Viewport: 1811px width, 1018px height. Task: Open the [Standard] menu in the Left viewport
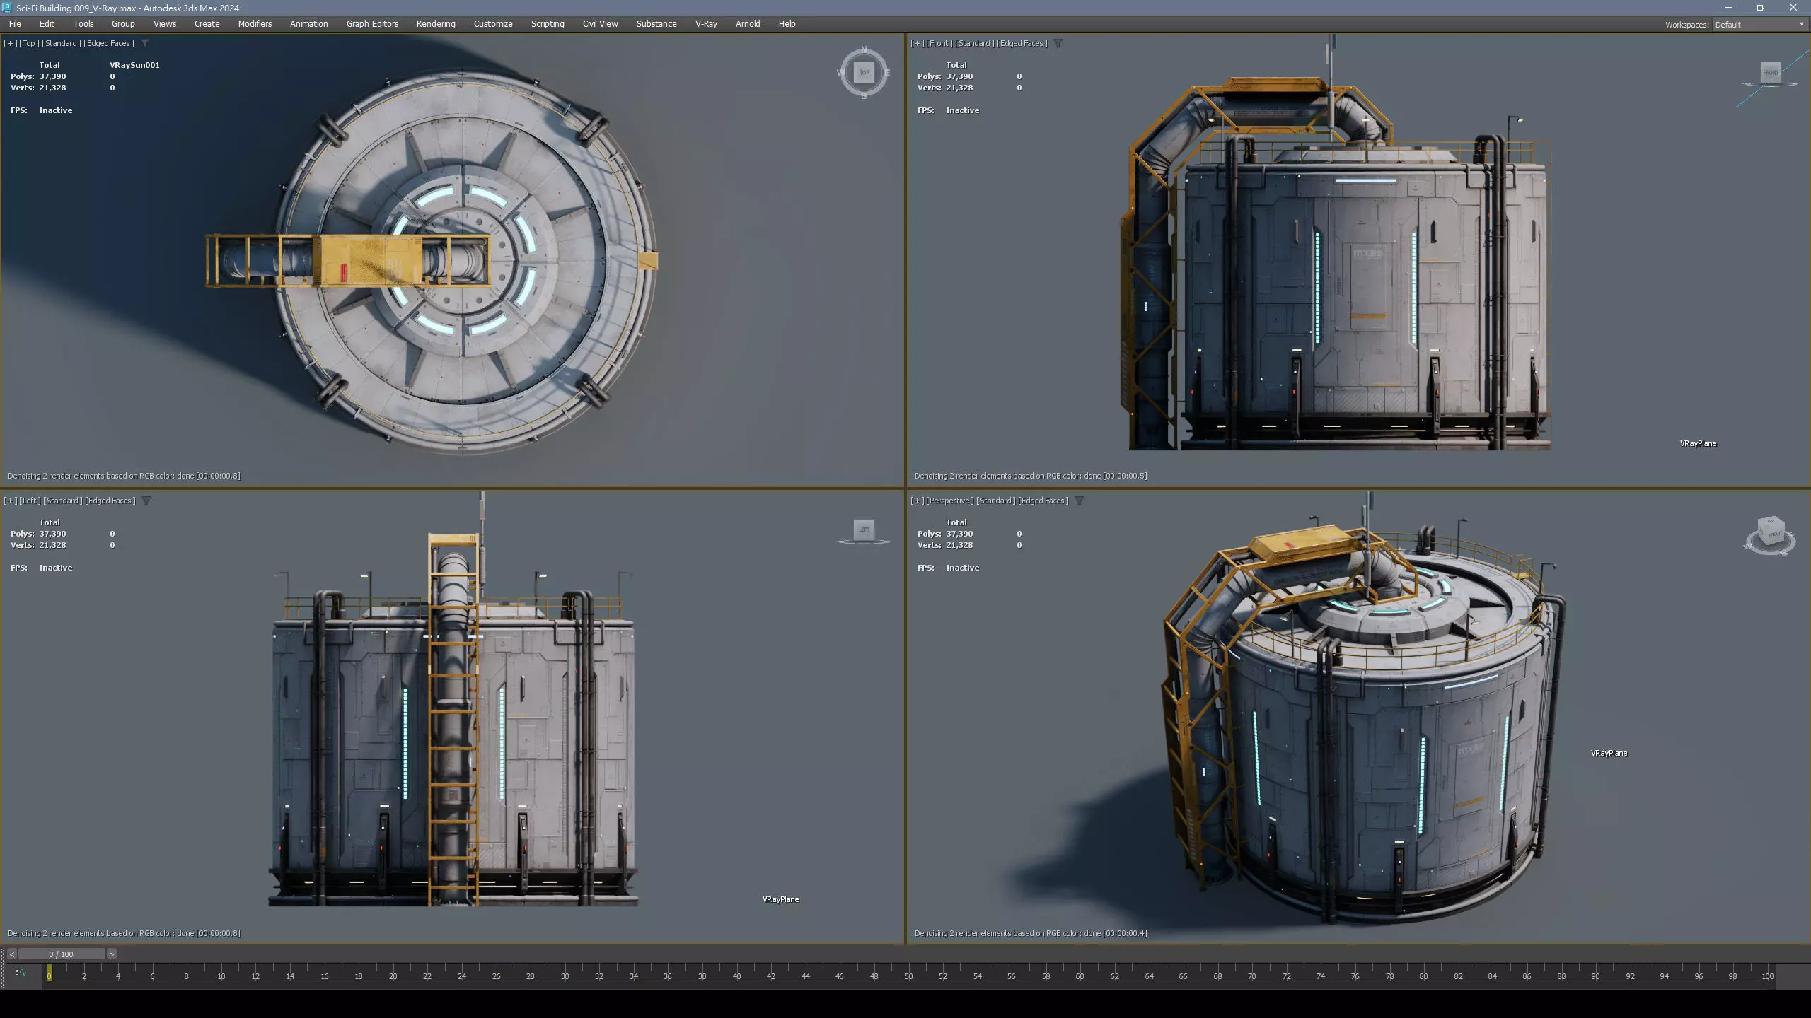point(63,501)
